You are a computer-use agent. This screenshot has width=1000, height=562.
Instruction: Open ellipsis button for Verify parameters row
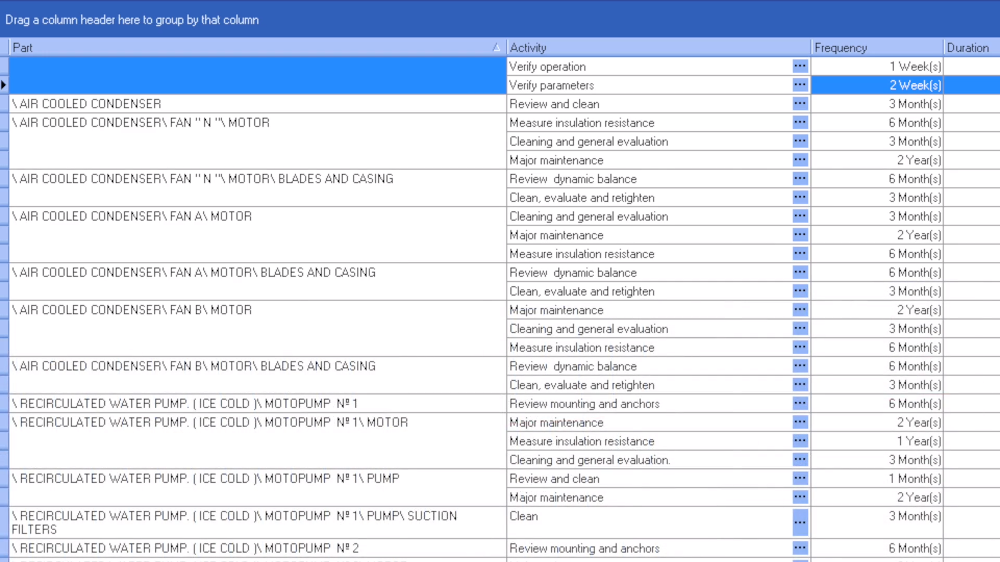(800, 85)
